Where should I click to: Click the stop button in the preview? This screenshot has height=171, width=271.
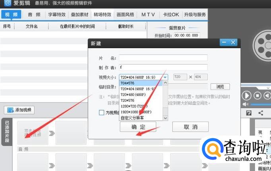[257, 95]
